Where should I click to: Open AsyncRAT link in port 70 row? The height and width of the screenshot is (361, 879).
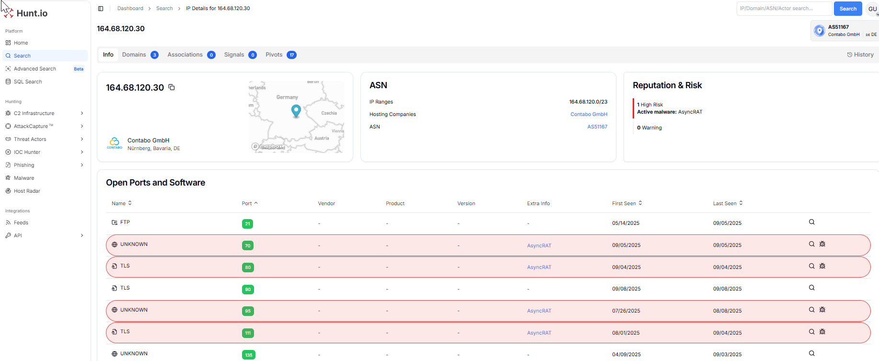coord(539,245)
